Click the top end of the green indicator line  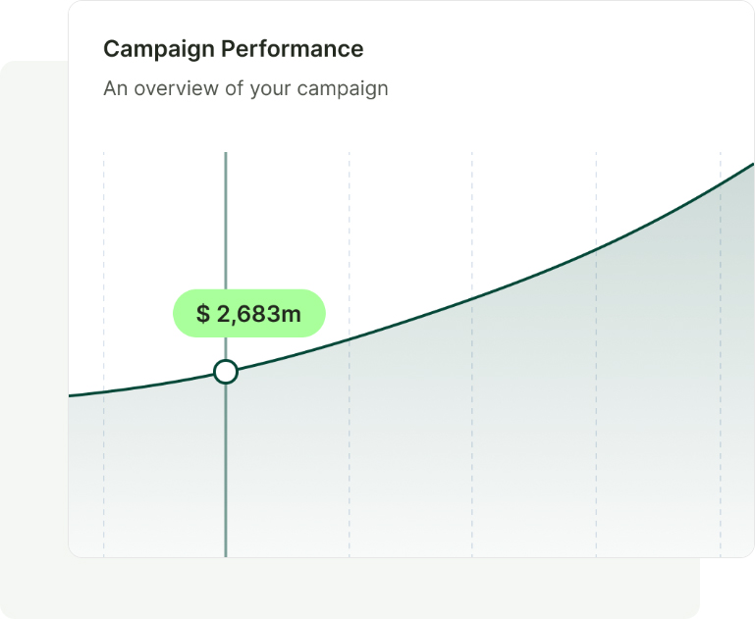[x=226, y=155]
